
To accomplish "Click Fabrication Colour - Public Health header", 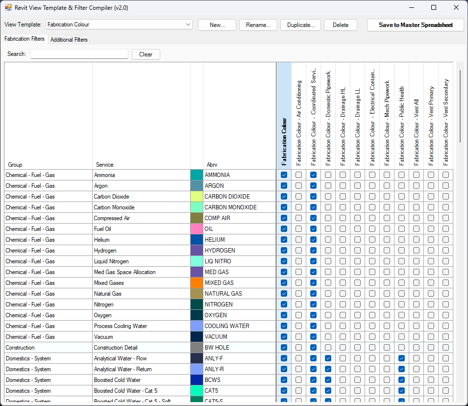I will click(401, 116).
